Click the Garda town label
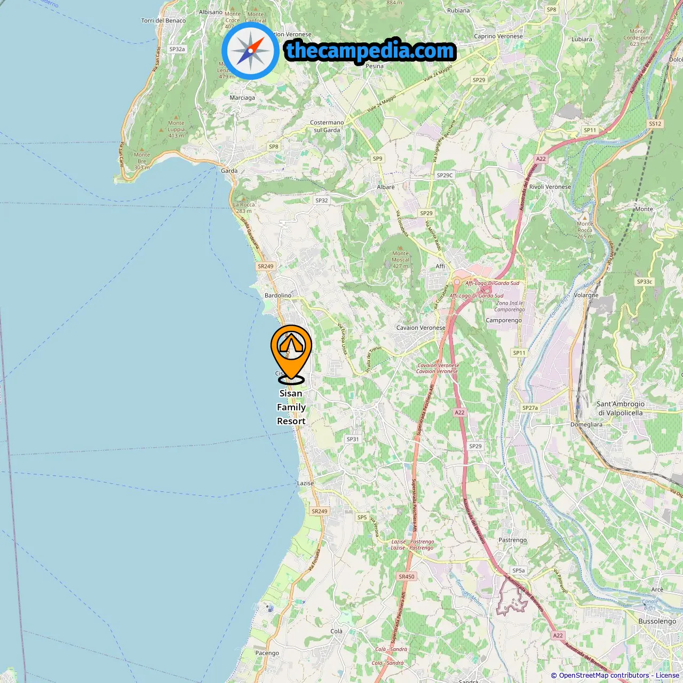Image resolution: width=683 pixels, height=683 pixels. (x=229, y=171)
